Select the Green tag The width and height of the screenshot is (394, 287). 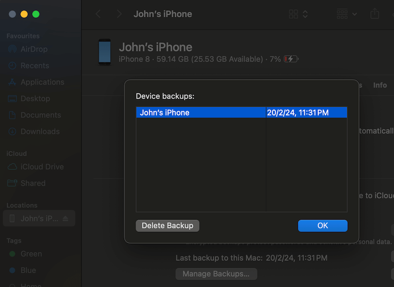31,254
